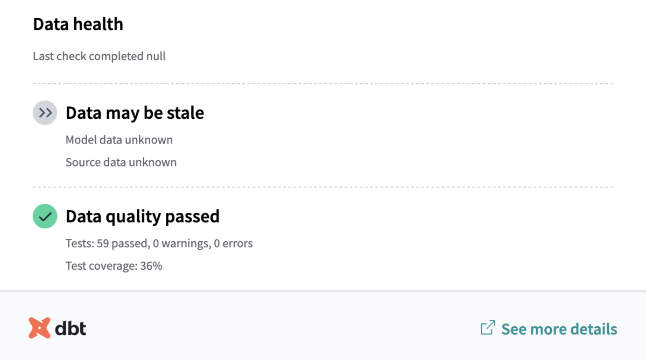Click the Tests summary line
Screen dimensions: 646x360
pyautogui.click(x=159, y=243)
